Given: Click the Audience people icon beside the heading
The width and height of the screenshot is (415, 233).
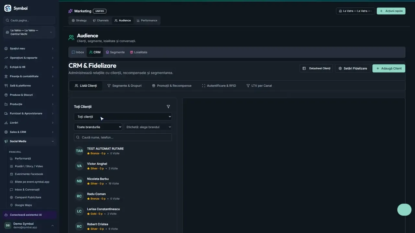Looking at the screenshot, I should point(71,38).
